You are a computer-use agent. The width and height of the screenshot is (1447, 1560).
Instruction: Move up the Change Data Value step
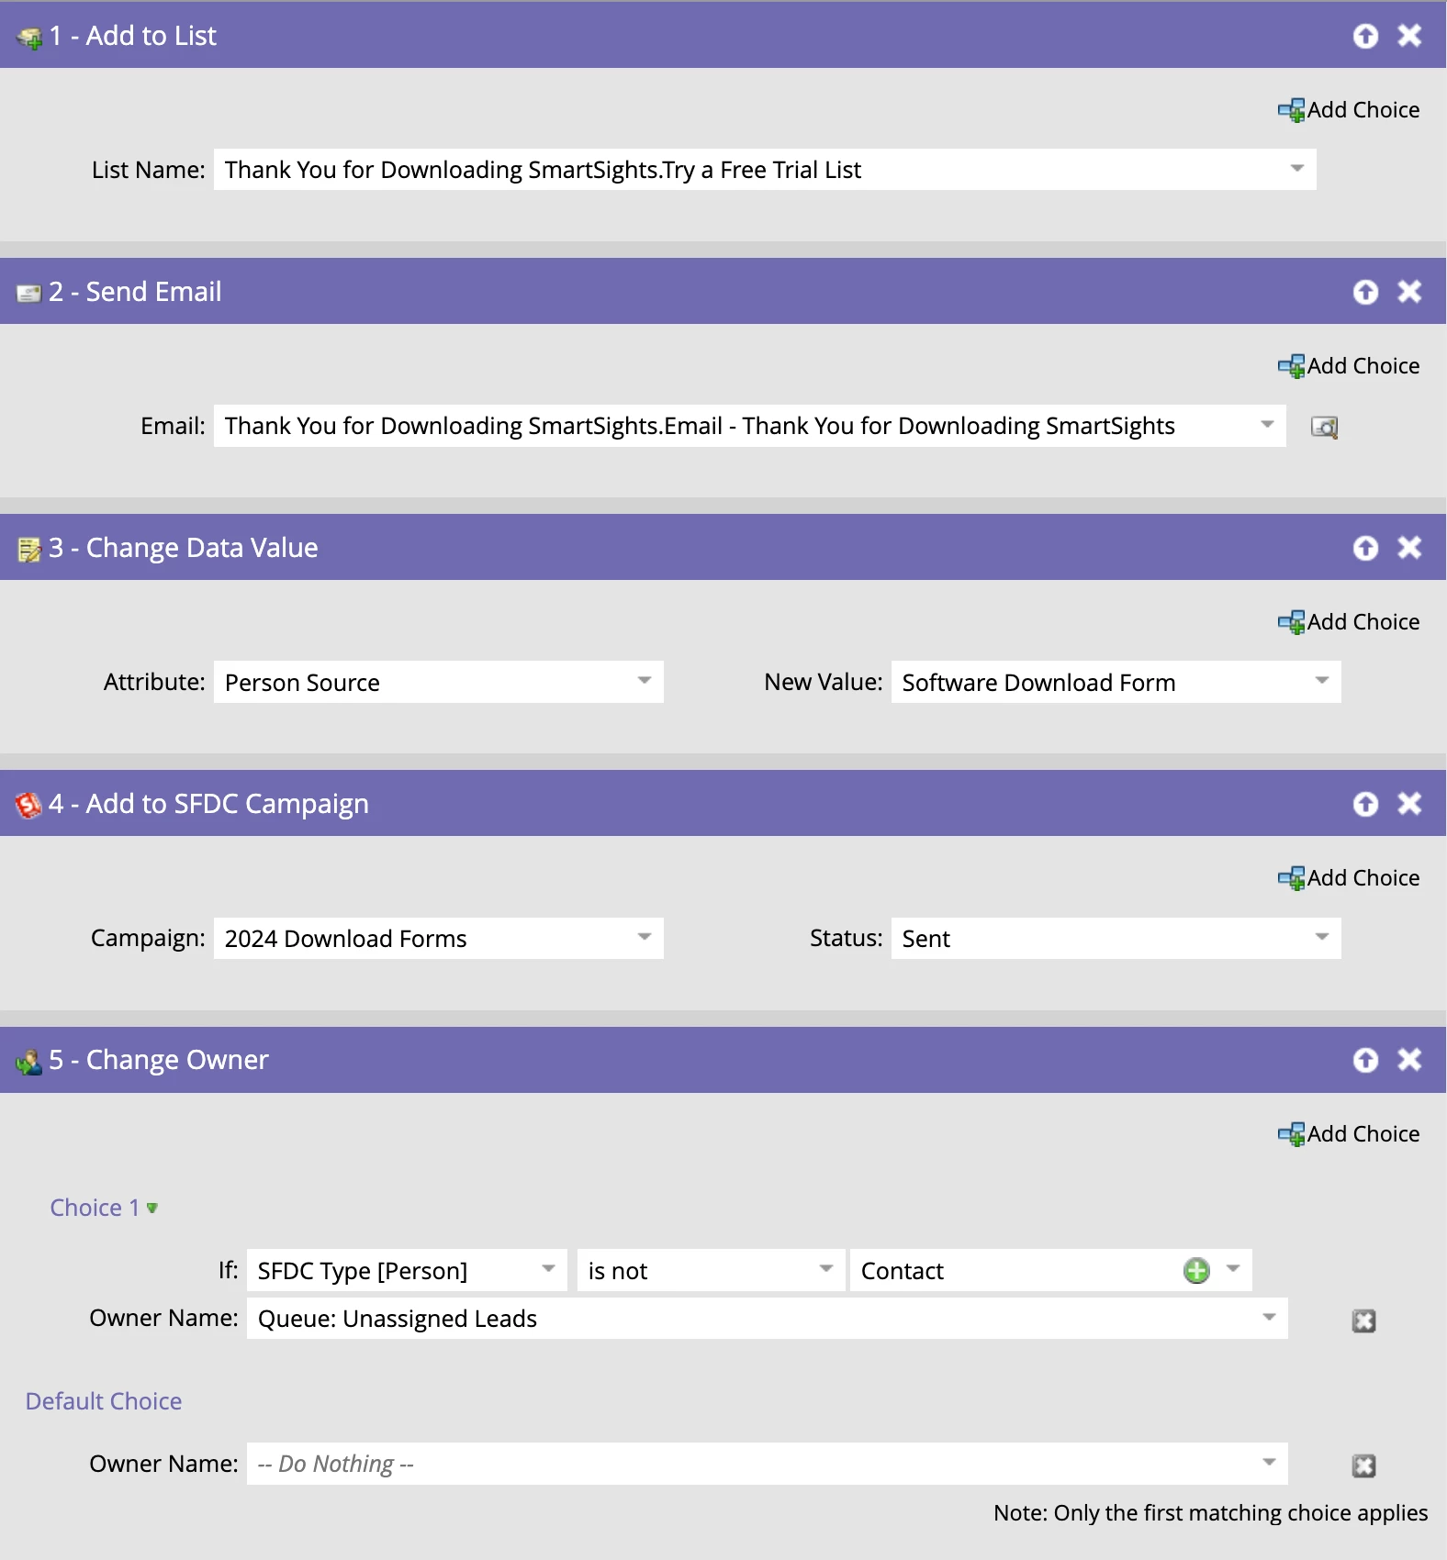[x=1365, y=548]
